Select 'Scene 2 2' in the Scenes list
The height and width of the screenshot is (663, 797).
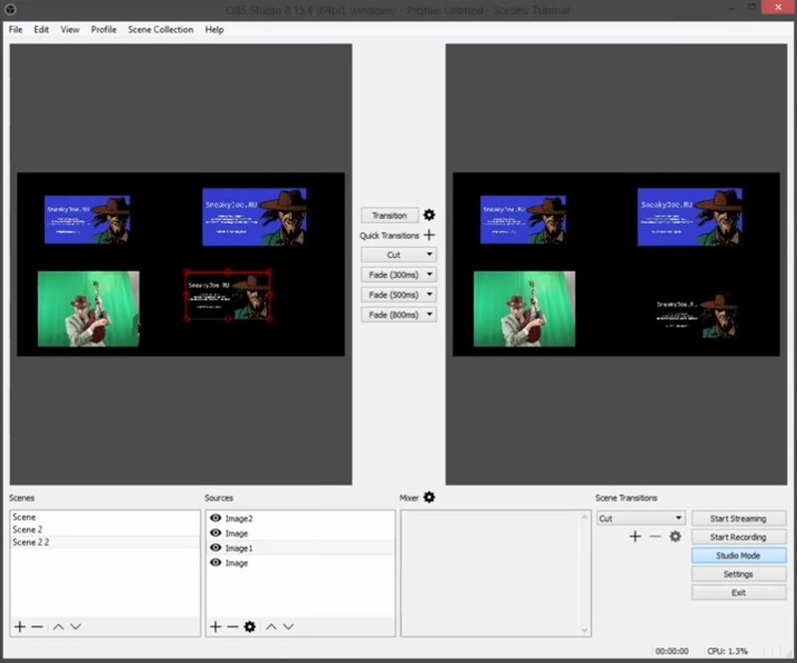pos(105,543)
